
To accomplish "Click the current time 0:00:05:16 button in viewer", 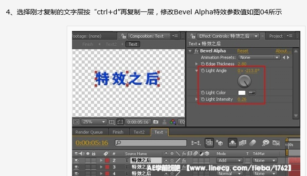I will coord(138,122).
